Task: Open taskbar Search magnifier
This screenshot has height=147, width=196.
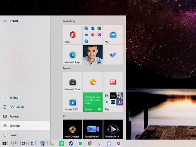Action: coord(14,143)
